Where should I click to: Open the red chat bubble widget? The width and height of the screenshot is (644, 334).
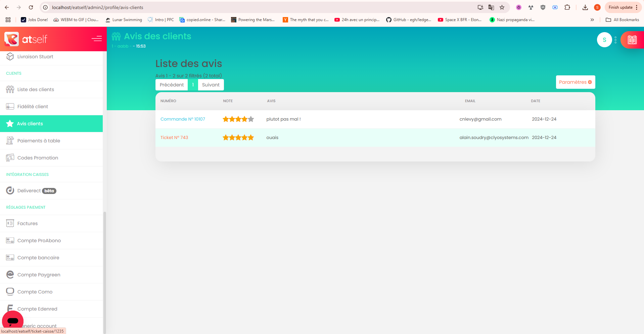[13, 321]
